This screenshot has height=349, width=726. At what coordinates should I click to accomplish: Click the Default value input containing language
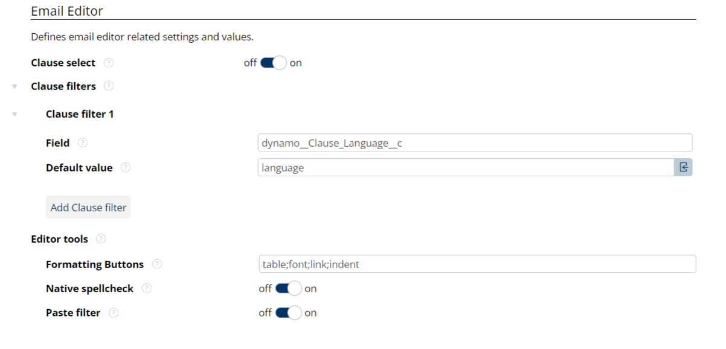[x=465, y=168]
